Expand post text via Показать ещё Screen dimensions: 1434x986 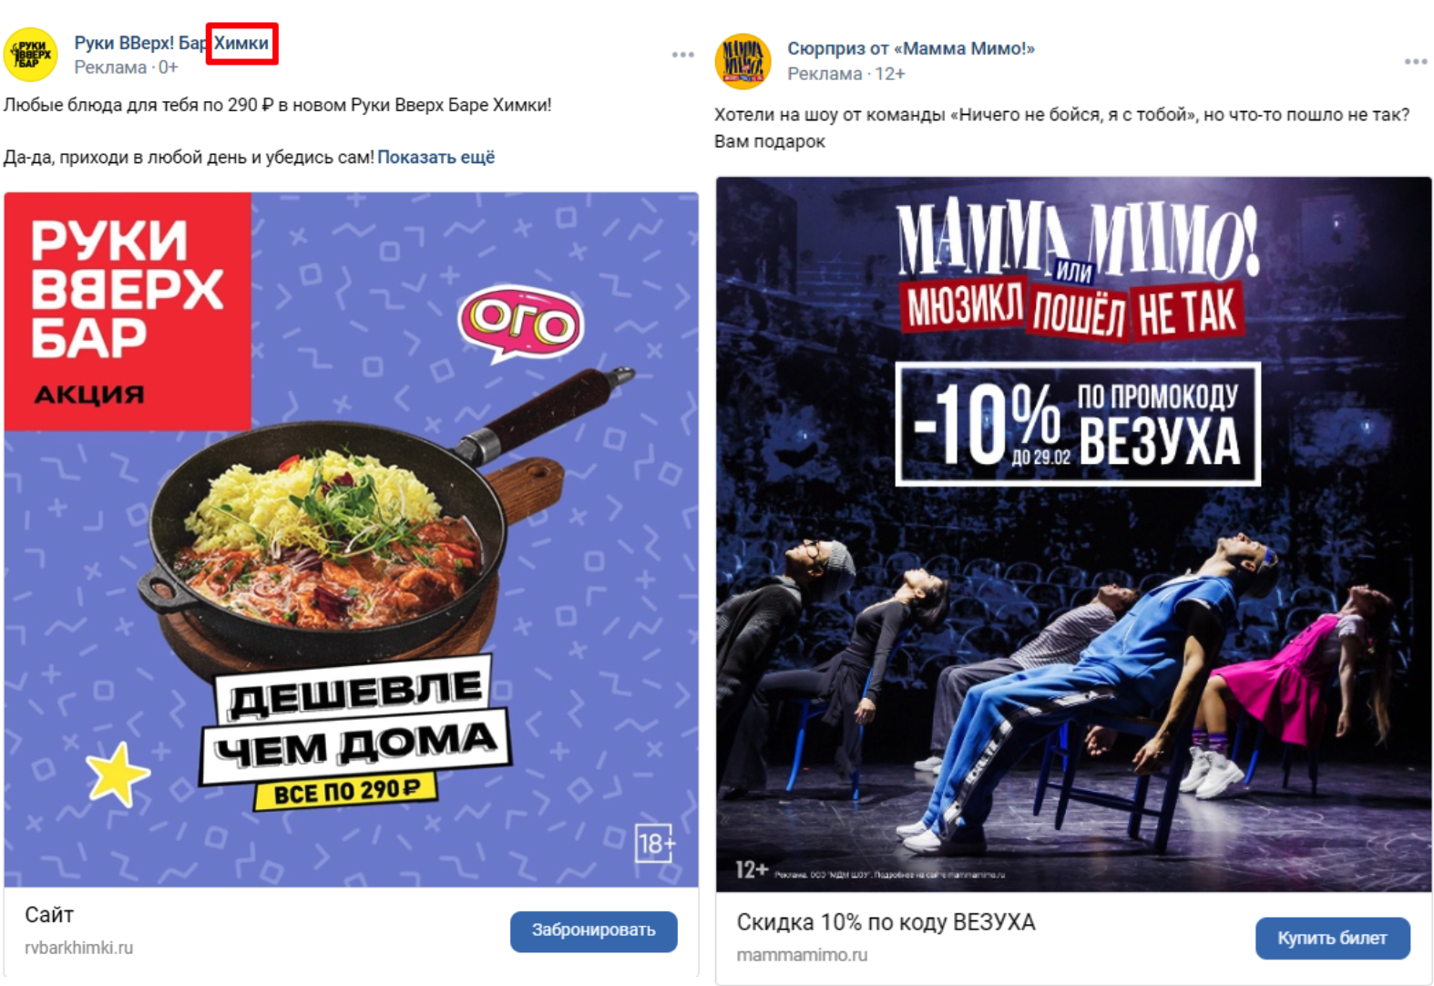pyautogui.click(x=436, y=157)
